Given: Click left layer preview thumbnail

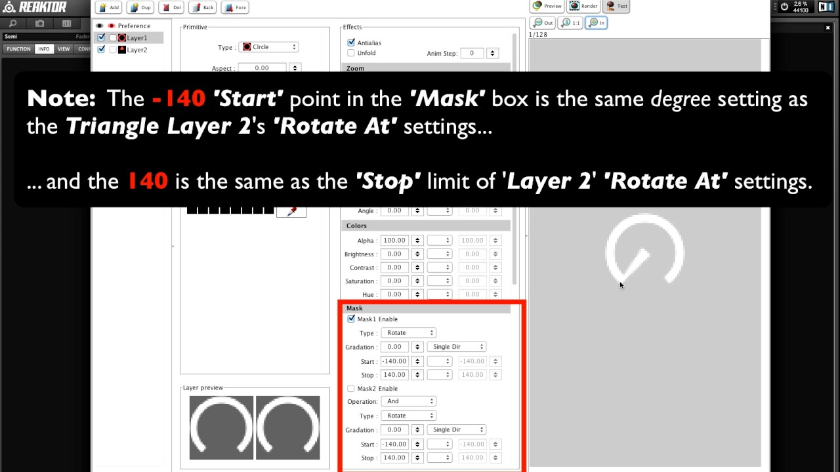Looking at the screenshot, I should [x=221, y=427].
